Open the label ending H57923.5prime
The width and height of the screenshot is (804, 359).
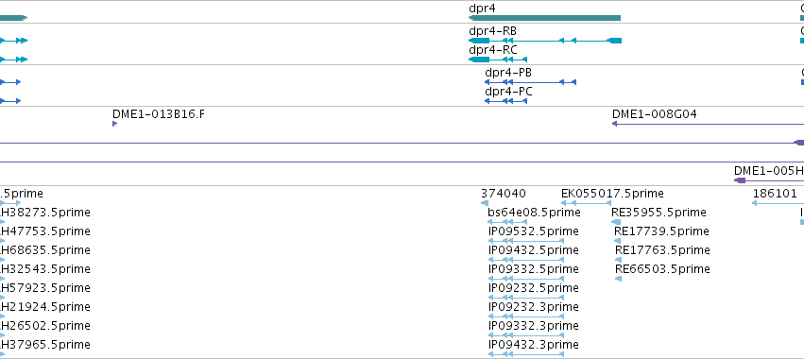pyautogui.click(x=45, y=288)
